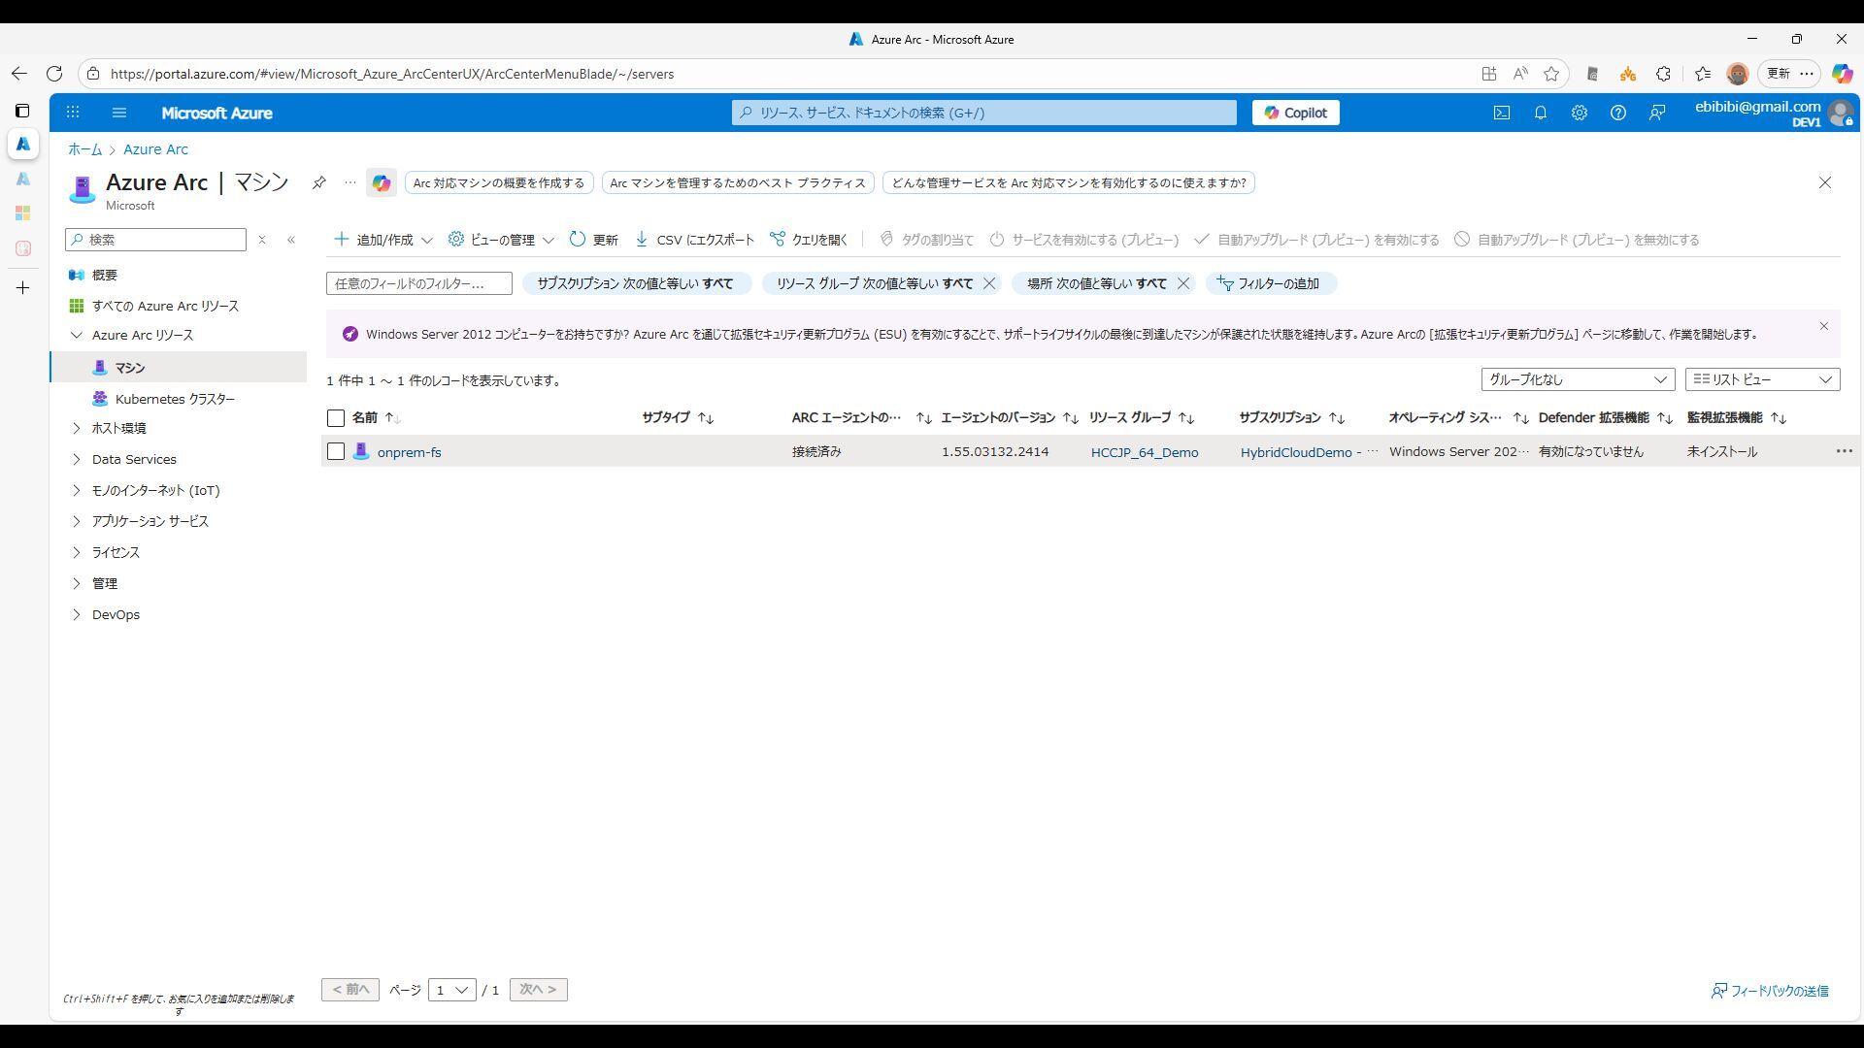
Task: Click Arc 対応マシンの概要を作成する suggestion
Action: 499,182
